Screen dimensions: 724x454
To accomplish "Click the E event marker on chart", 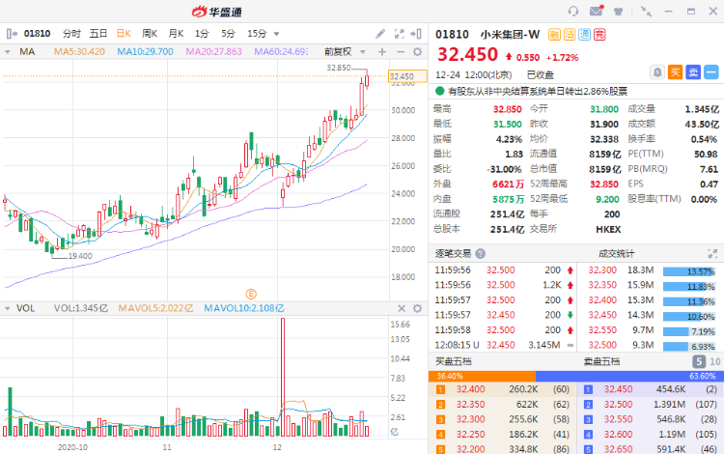I will (251, 294).
